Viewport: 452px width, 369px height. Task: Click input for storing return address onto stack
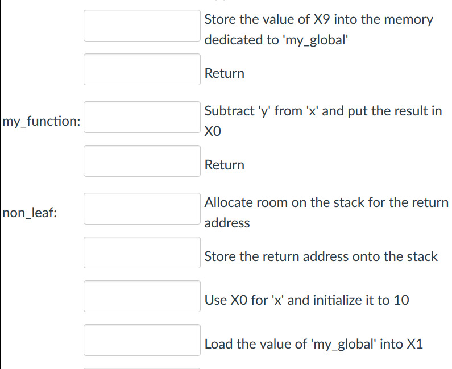[142, 252]
